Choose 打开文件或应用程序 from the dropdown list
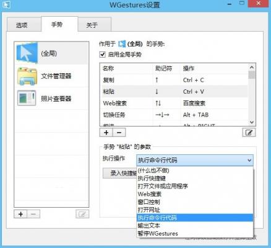The image size is (271, 248). (x=195, y=186)
